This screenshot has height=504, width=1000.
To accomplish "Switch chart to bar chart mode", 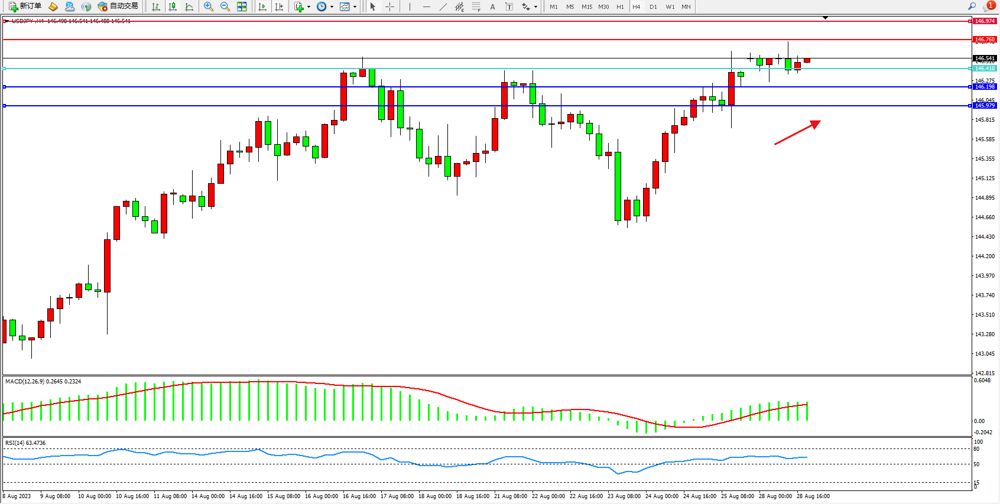I will point(156,6).
